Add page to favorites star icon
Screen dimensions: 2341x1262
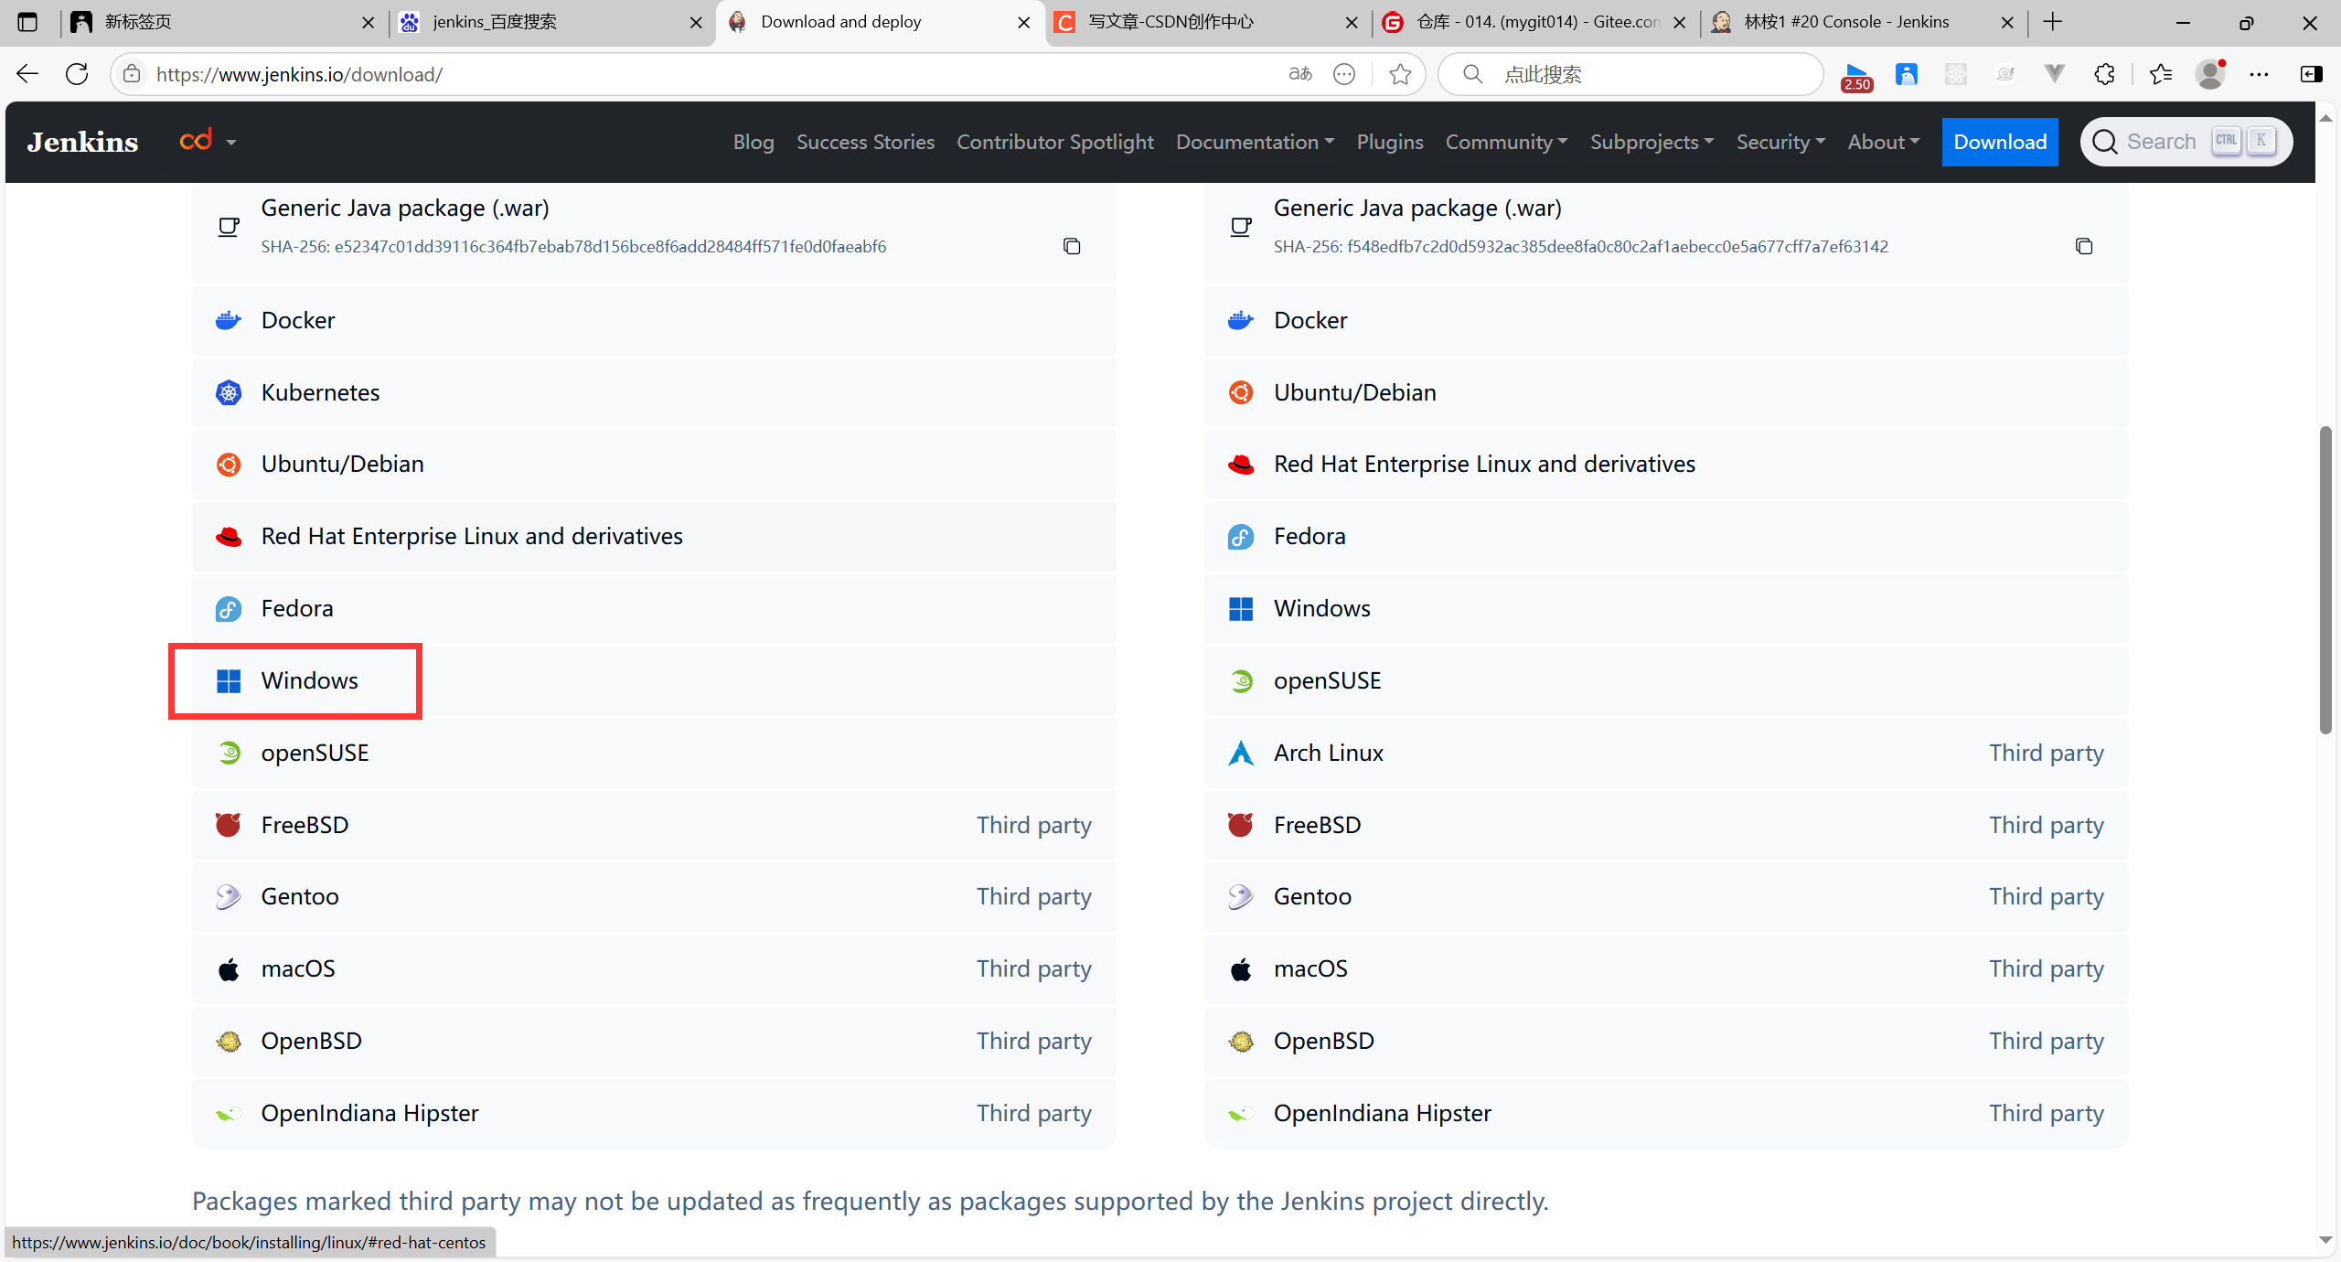pos(1400,74)
